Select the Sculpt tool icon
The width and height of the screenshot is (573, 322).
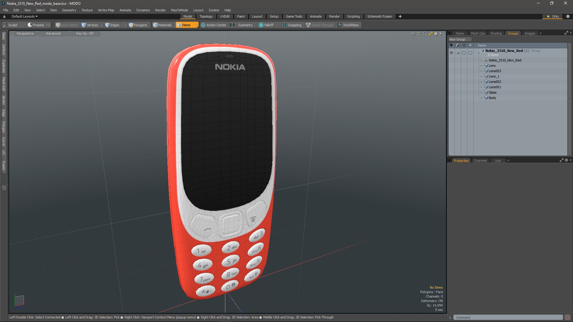point(5,25)
